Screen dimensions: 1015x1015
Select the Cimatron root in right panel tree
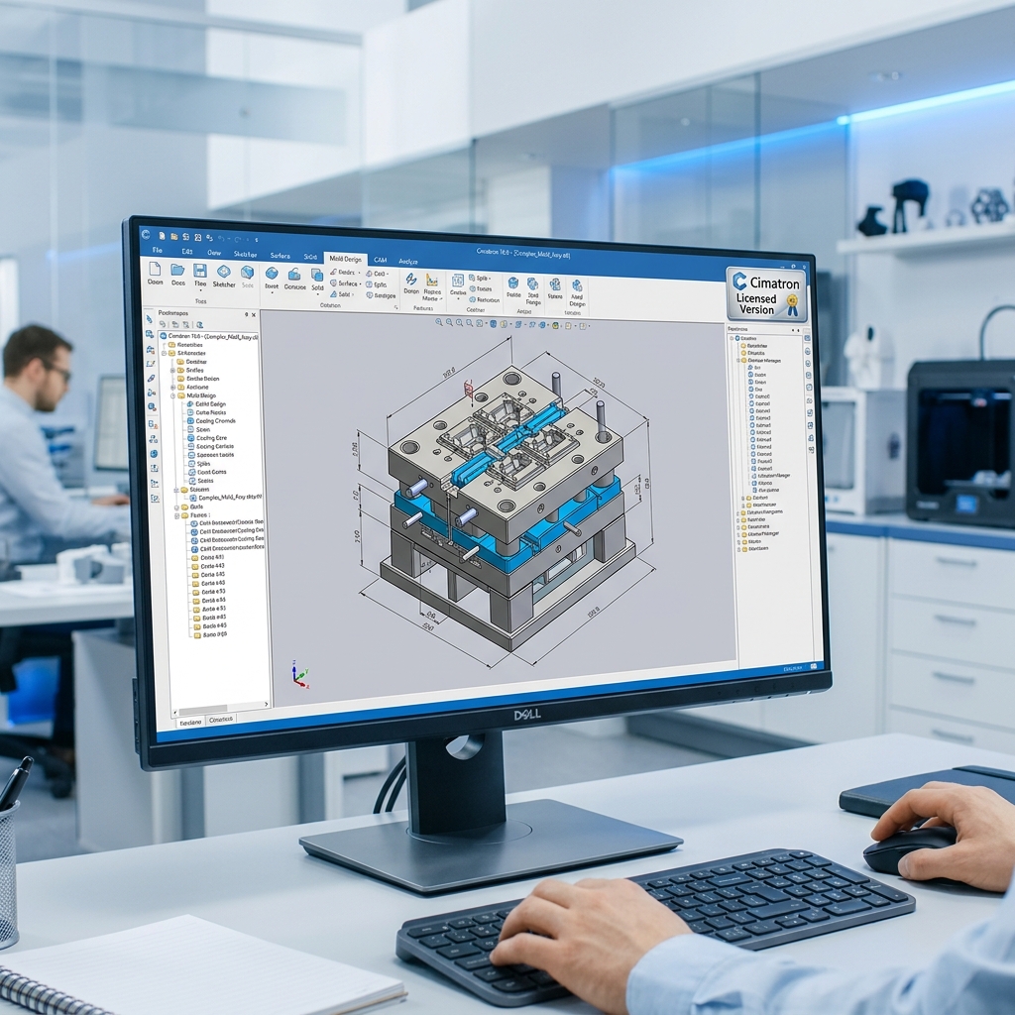[745, 338]
